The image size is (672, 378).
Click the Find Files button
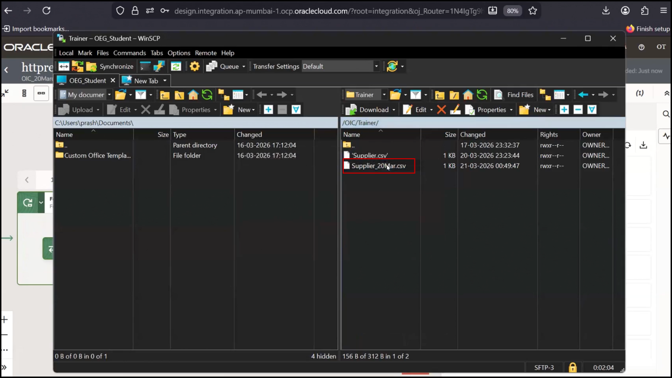[x=514, y=95]
